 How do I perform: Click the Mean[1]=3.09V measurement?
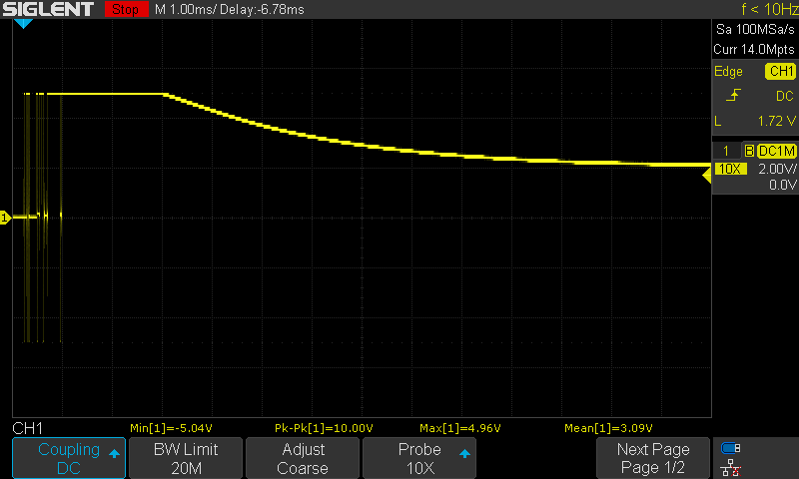[x=608, y=428]
